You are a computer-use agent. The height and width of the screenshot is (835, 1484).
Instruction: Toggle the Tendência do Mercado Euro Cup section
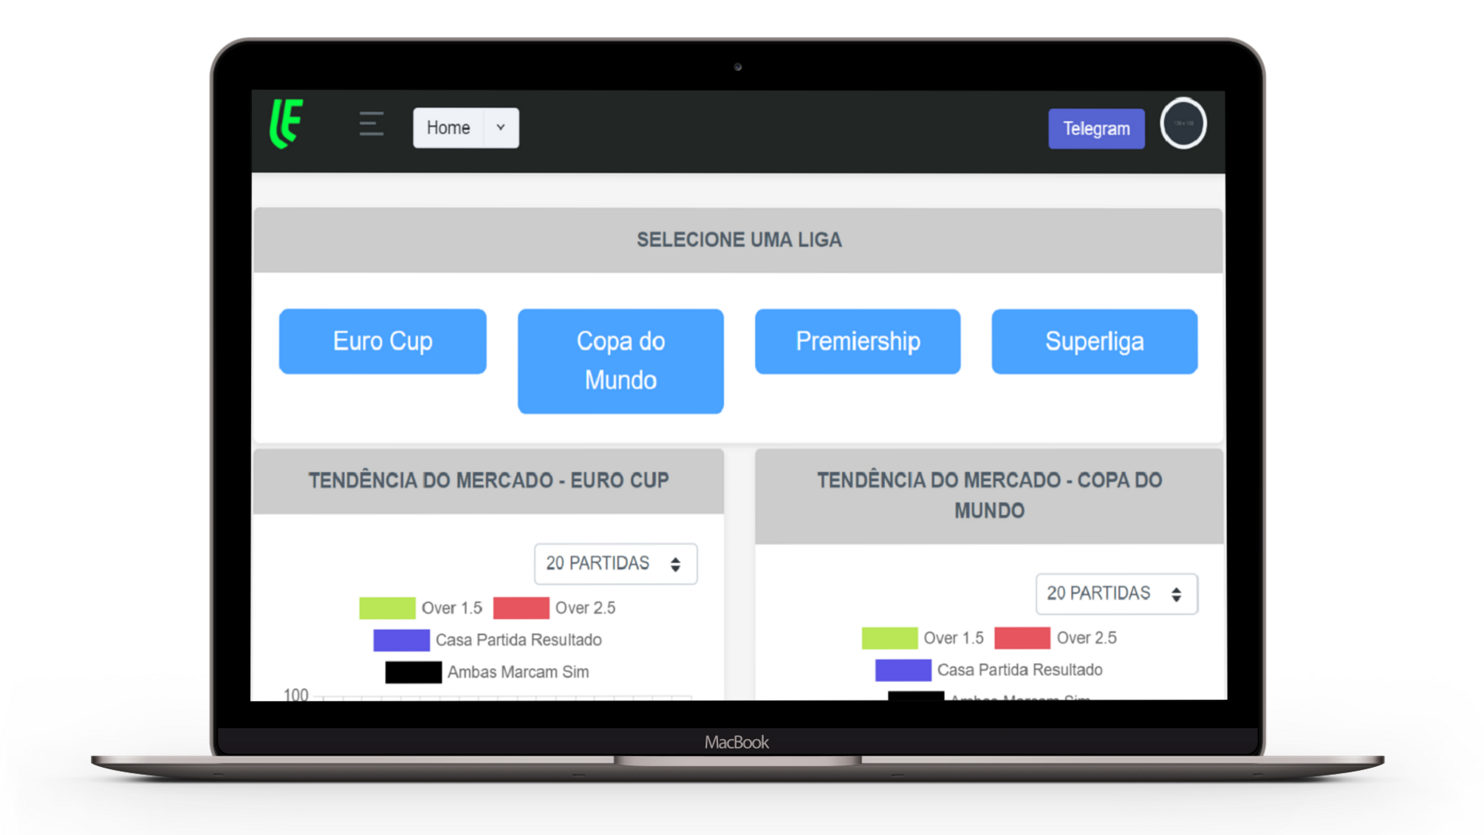[x=488, y=480]
